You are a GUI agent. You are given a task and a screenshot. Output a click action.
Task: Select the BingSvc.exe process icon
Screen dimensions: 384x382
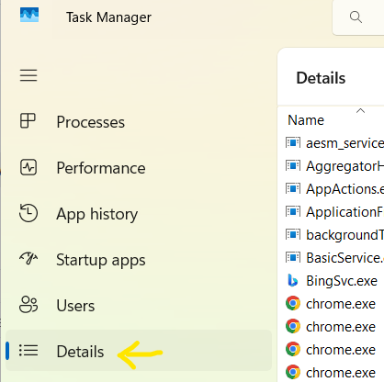click(x=293, y=280)
